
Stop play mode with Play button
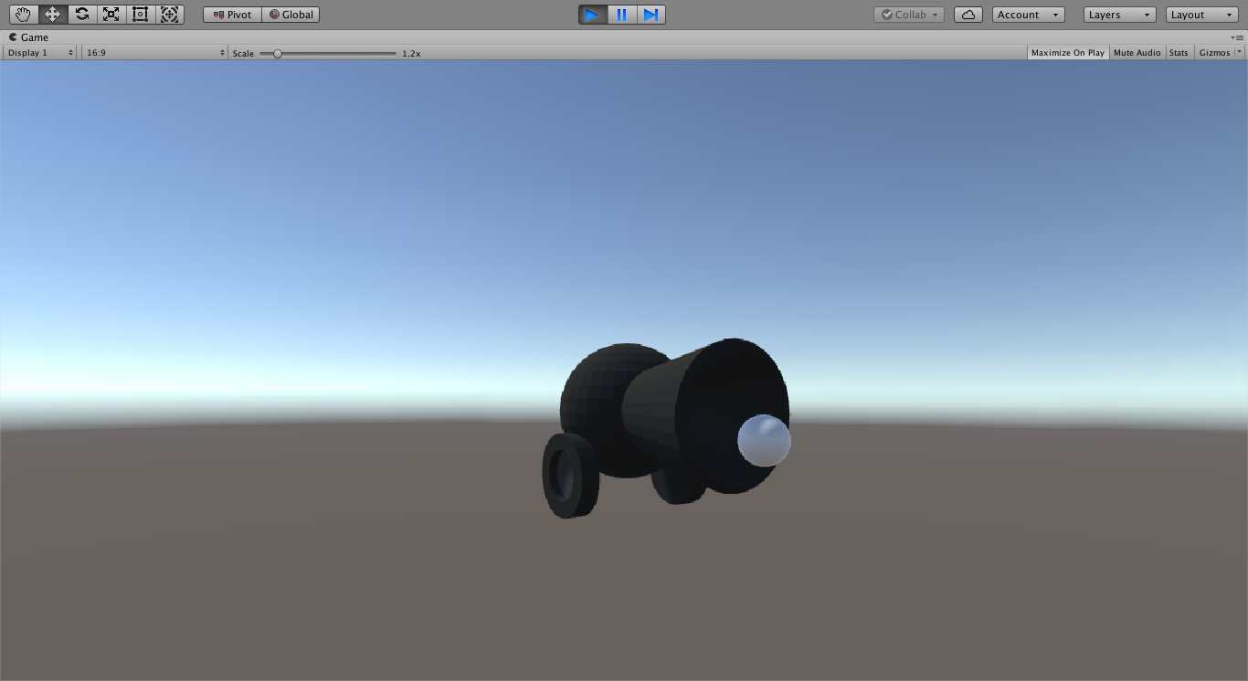[x=593, y=15]
